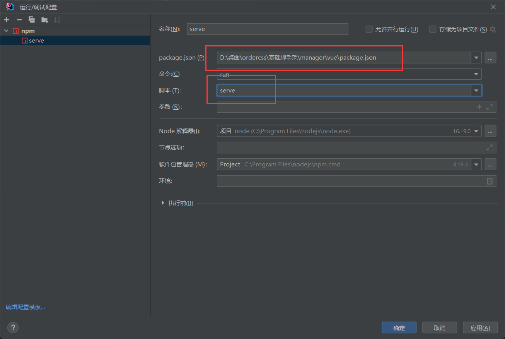Open the 命令 dropdown
The width and height of the screenshot is (505, 339).
(476, 74)
